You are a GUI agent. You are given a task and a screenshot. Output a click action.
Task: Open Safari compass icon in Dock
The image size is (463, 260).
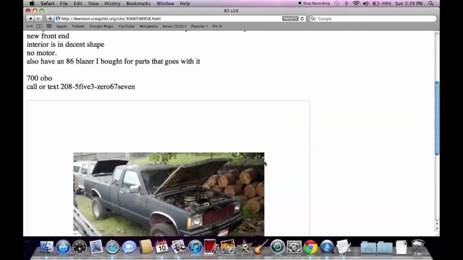113,247
